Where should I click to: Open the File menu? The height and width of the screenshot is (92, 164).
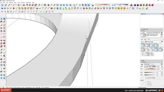(1, 3)
